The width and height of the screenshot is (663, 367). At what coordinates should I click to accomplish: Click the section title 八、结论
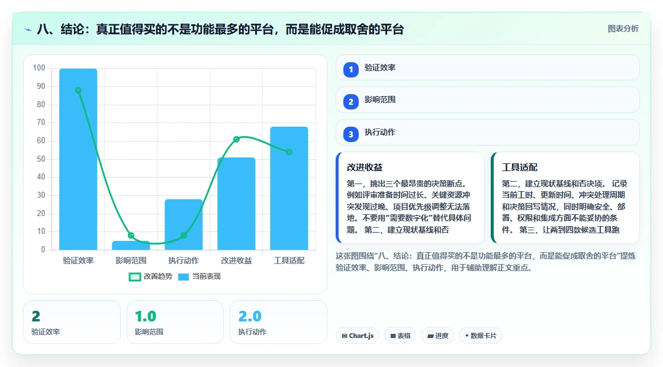tap(220, 30)
